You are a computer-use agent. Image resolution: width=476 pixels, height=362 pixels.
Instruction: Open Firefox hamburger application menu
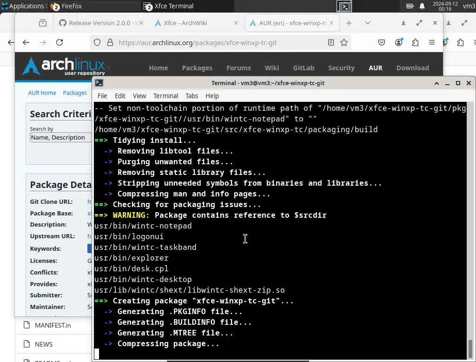pyautogui.click(x=432, y=42)
